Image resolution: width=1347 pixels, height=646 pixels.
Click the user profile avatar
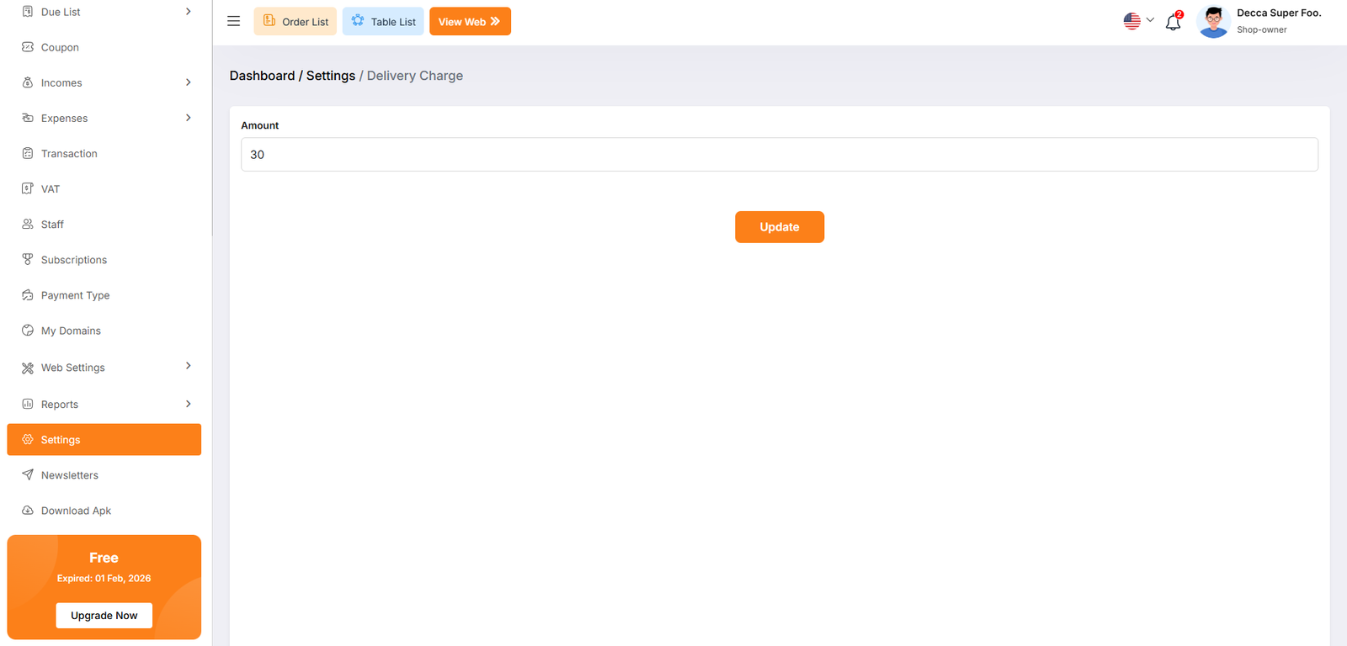1212,22
